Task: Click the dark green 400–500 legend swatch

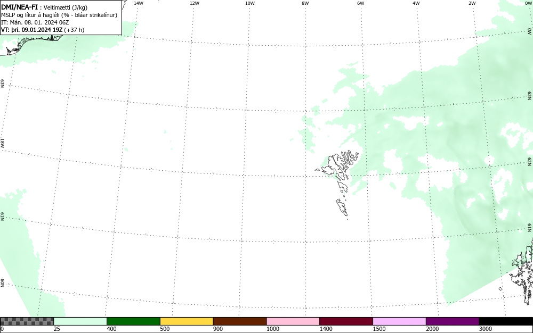Action: click(133, 321)
